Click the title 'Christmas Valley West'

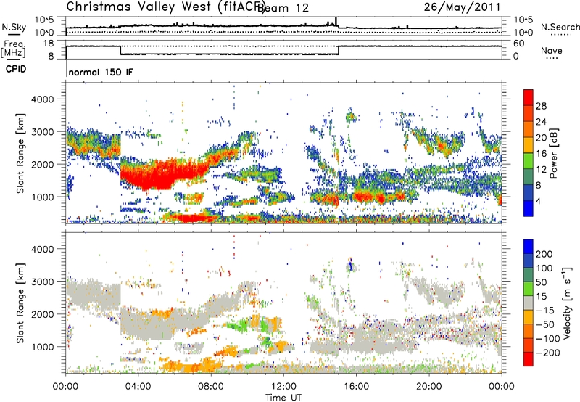click(138, 7)
